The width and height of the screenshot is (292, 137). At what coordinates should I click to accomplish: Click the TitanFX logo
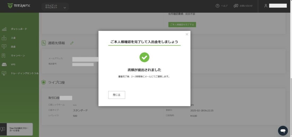point(19,6)
